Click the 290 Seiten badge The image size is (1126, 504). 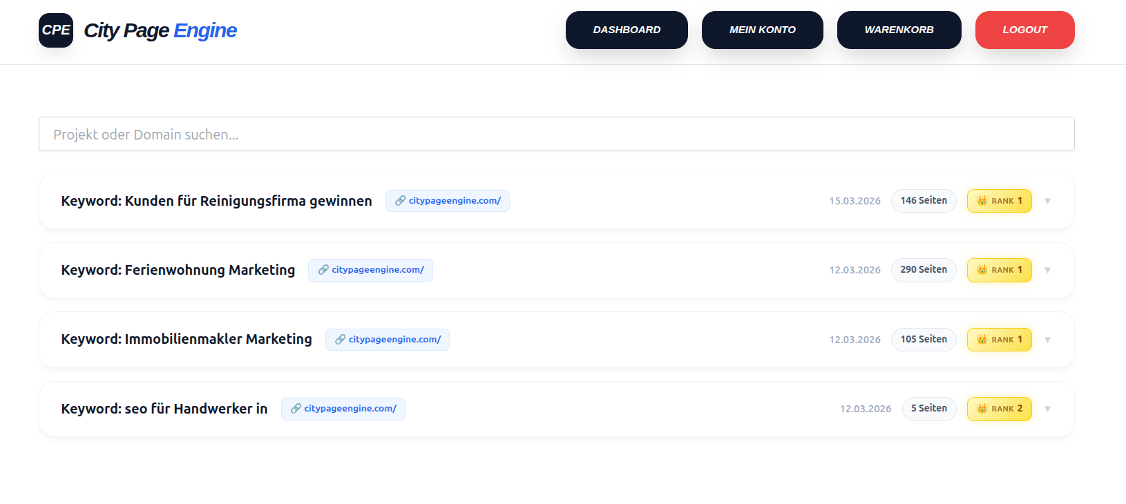tap(924, 270)
